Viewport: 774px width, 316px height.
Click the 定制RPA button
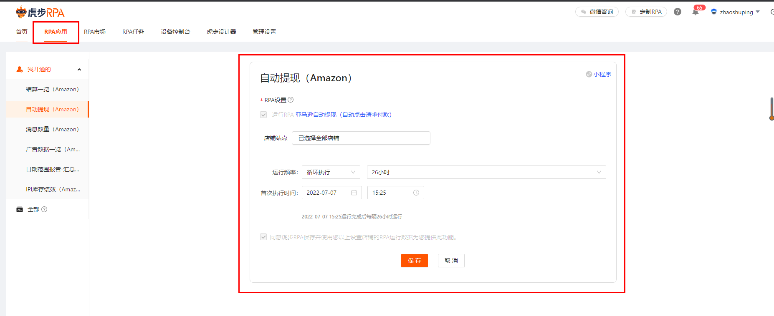coord(646,12)
